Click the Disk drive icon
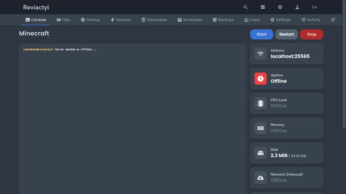 point(261,153)
